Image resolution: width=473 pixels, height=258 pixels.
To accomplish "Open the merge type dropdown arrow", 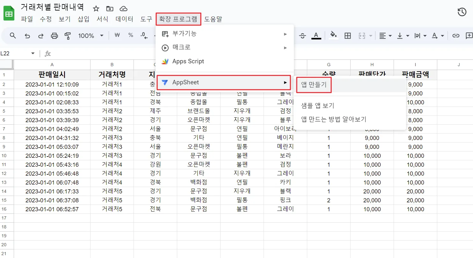I will pos(370,36).
